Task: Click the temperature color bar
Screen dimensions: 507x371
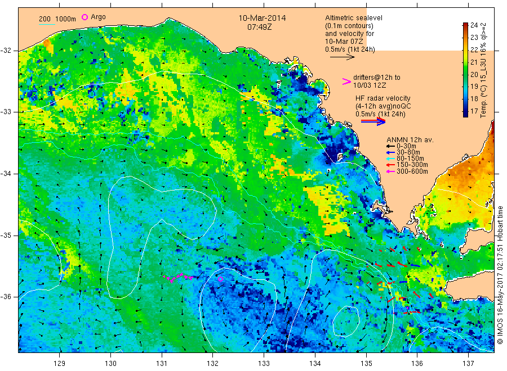Action: pos(465,70)
